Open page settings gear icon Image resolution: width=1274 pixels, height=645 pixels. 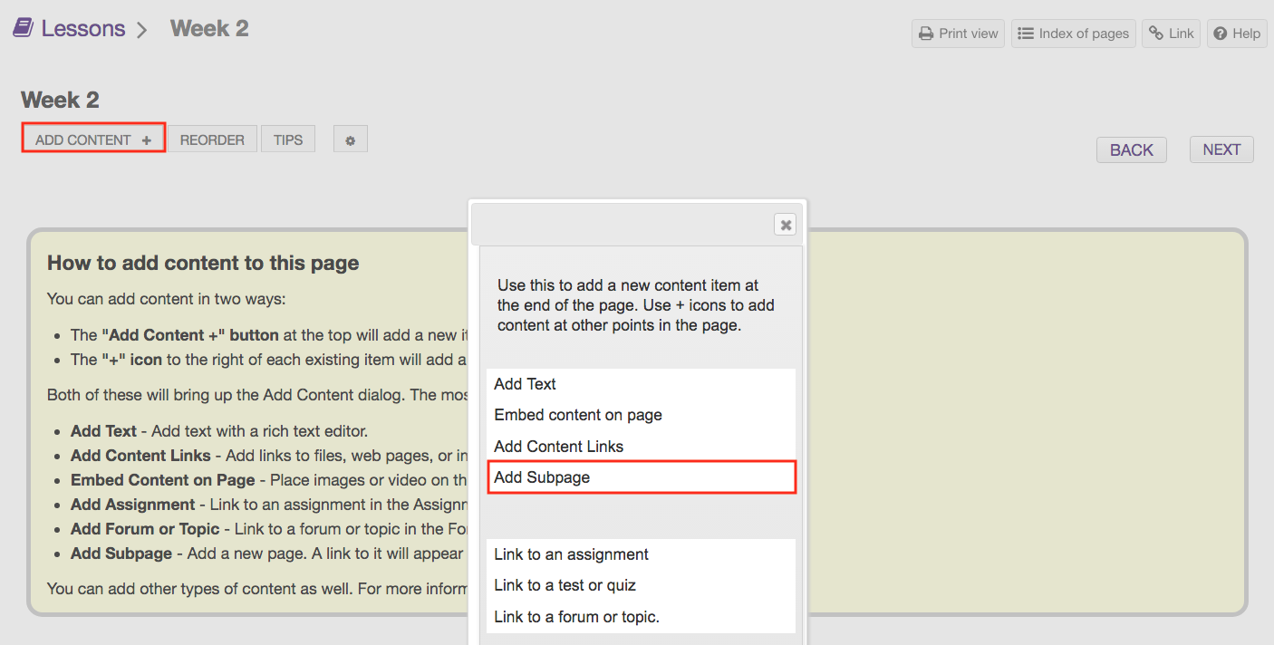click(350, 140)
